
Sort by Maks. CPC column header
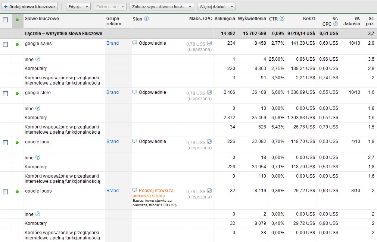pos(200,19)
